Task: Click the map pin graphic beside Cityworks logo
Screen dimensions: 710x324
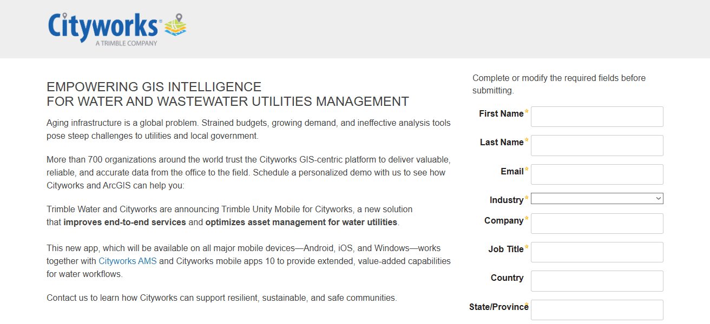Action: 175,26
